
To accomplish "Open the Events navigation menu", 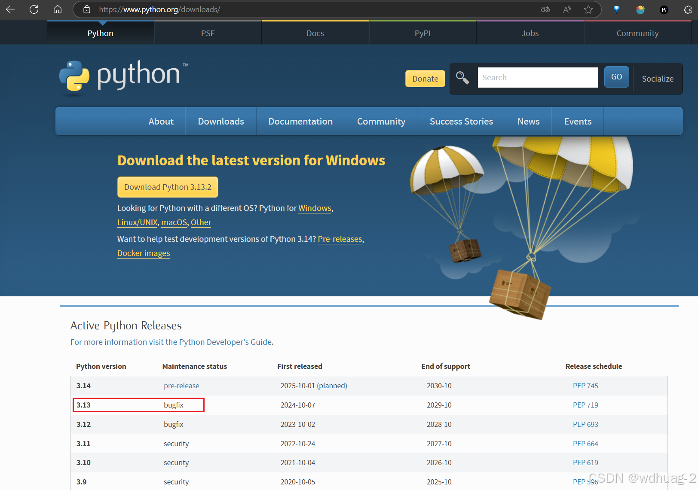I will click(x=578, y=122).
